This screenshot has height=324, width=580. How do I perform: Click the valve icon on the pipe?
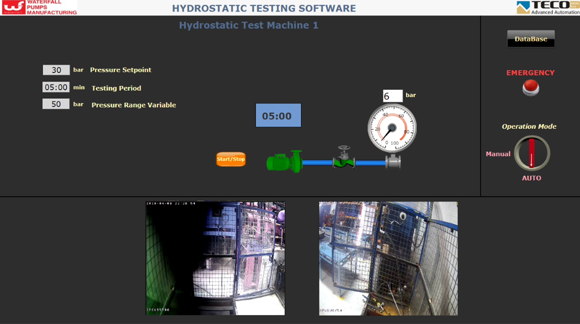(x=344, y=158)
